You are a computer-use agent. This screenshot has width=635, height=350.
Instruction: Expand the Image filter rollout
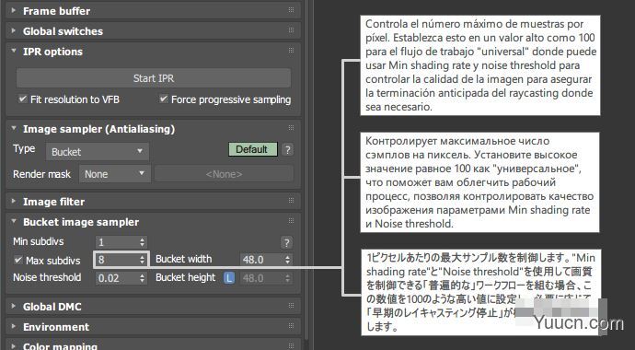pyautogui.click(x=153, y=202)
